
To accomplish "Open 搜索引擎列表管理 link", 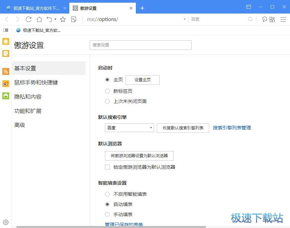I will click(232, 128).
